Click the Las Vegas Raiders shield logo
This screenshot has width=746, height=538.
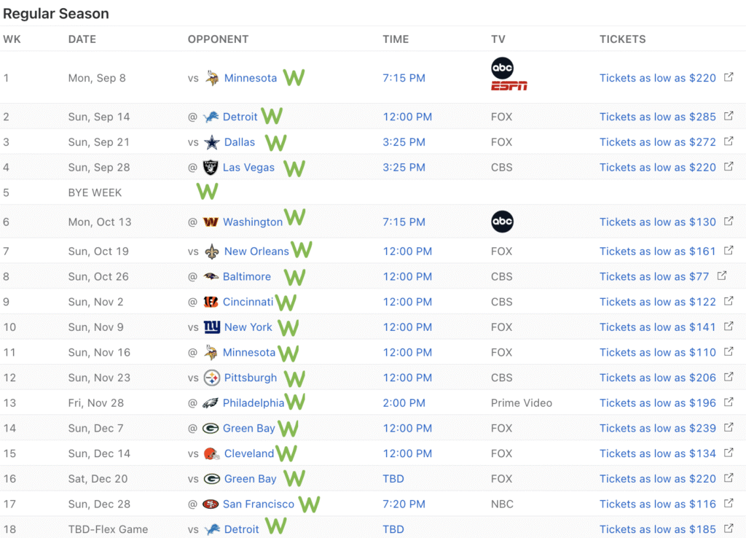(x=211, y=167)
